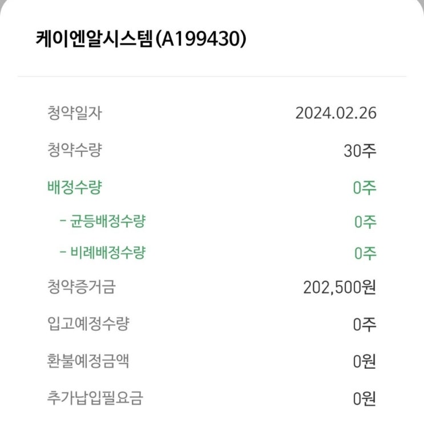Tap the 202,500원 deposit amount
The height and width of the screenshot is (423, 424).
[340, 287]
